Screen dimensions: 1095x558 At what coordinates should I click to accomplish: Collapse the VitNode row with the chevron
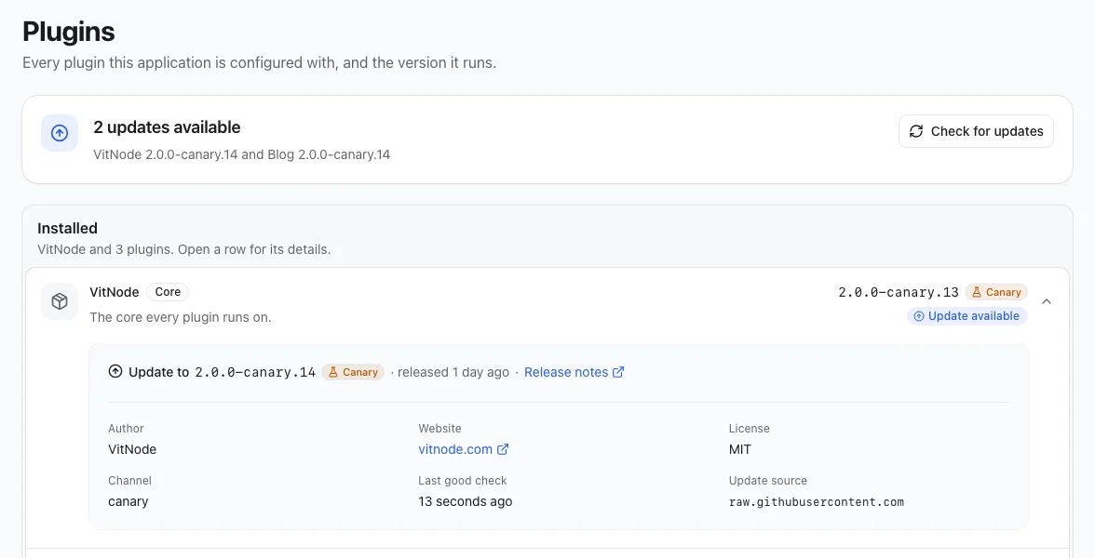pos(1047,301)
